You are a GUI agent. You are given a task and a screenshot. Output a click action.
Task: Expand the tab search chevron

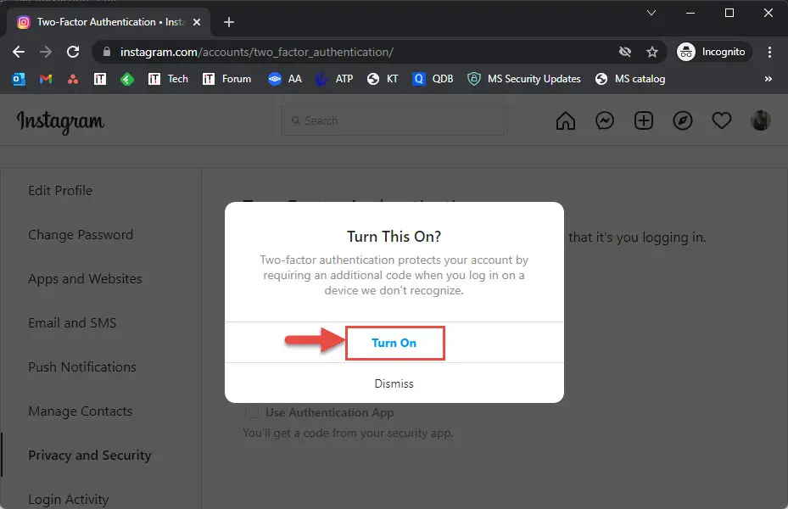[651, 13]
